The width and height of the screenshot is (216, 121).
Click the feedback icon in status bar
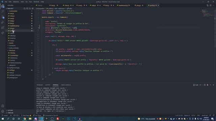tap(210, 115)
